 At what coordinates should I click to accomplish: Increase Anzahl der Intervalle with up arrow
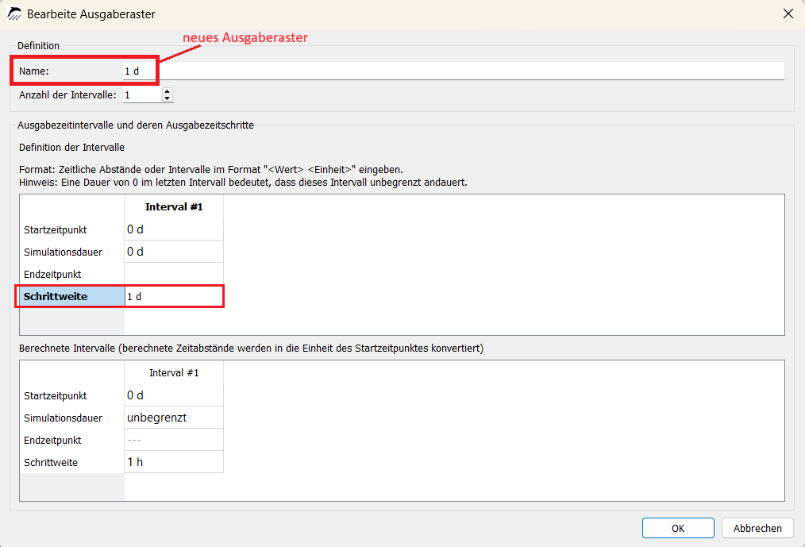coord(168,91)
